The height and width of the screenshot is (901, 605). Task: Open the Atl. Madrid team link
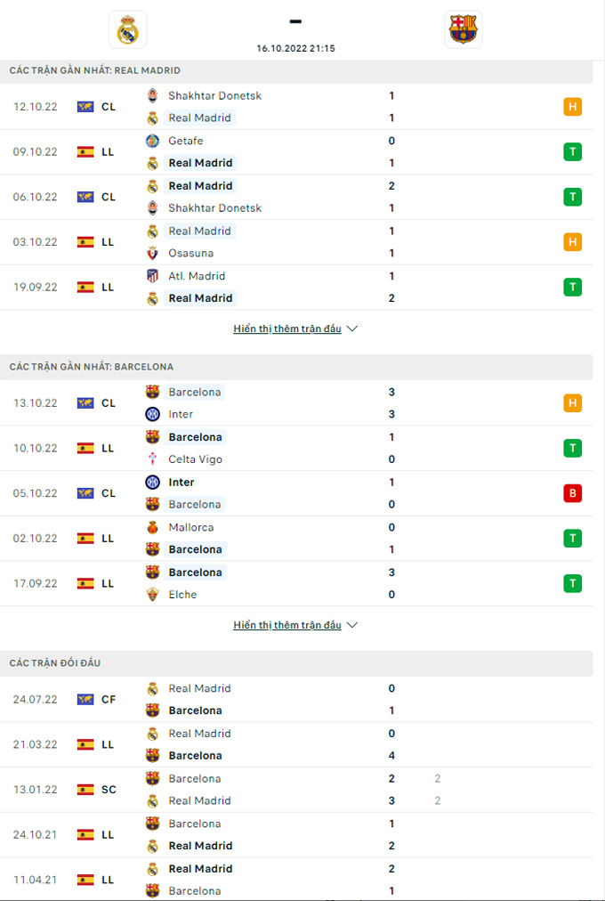click(197, 276)
